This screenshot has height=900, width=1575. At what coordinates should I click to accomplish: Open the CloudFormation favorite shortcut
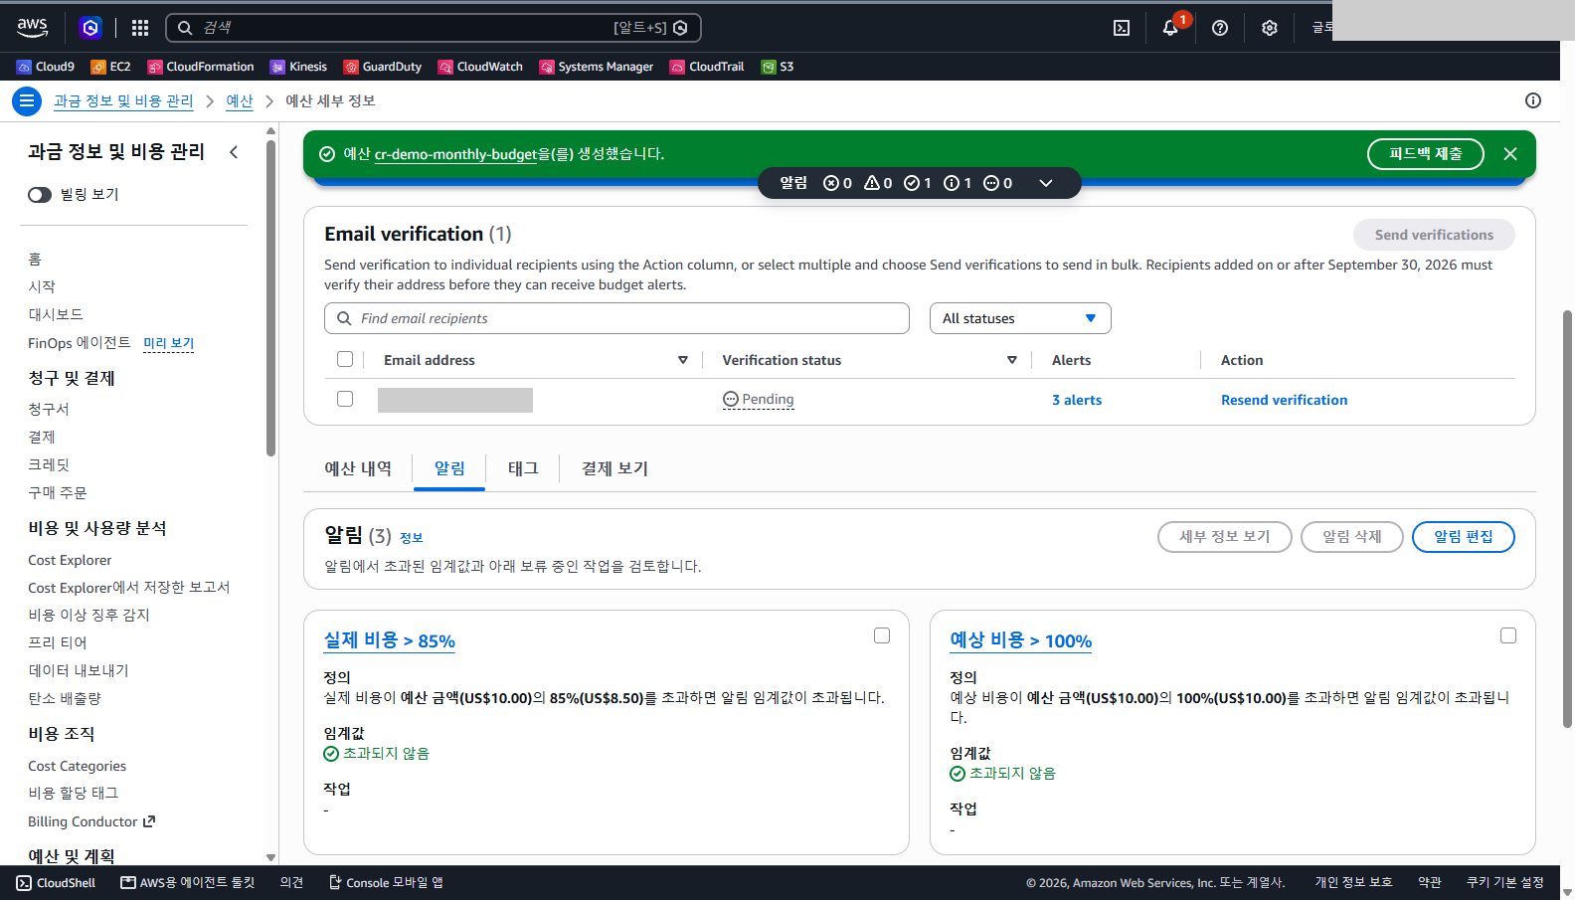(x=201, y=67)
